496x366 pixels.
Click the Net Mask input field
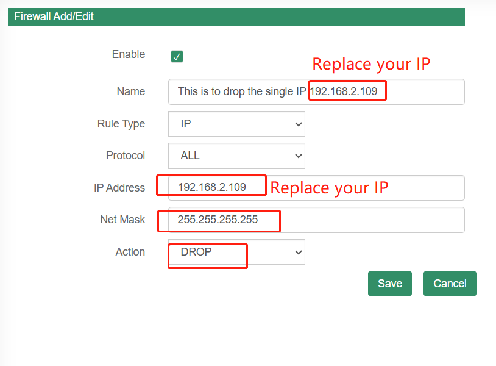tap(316, 220)
